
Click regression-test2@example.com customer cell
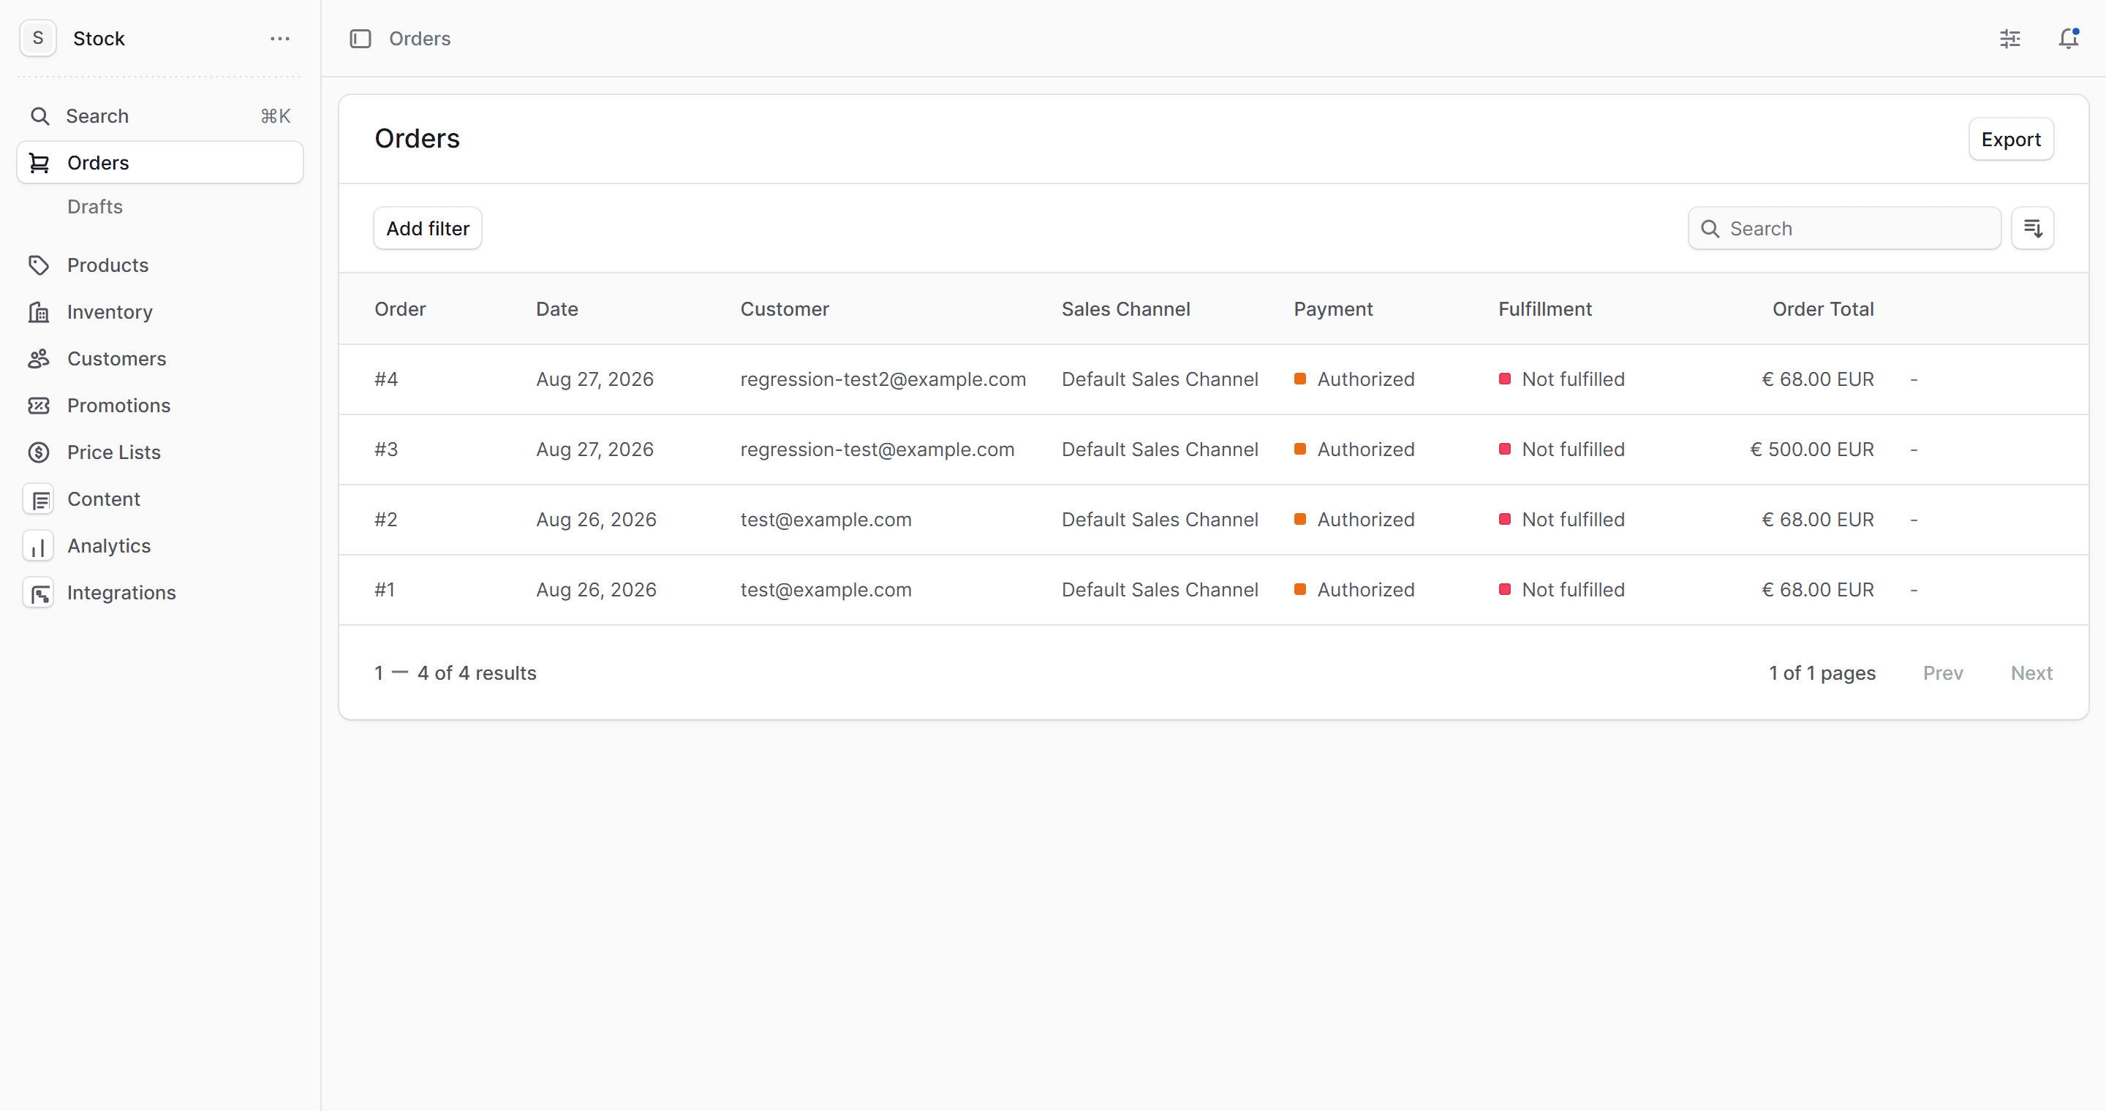point(883,379)
